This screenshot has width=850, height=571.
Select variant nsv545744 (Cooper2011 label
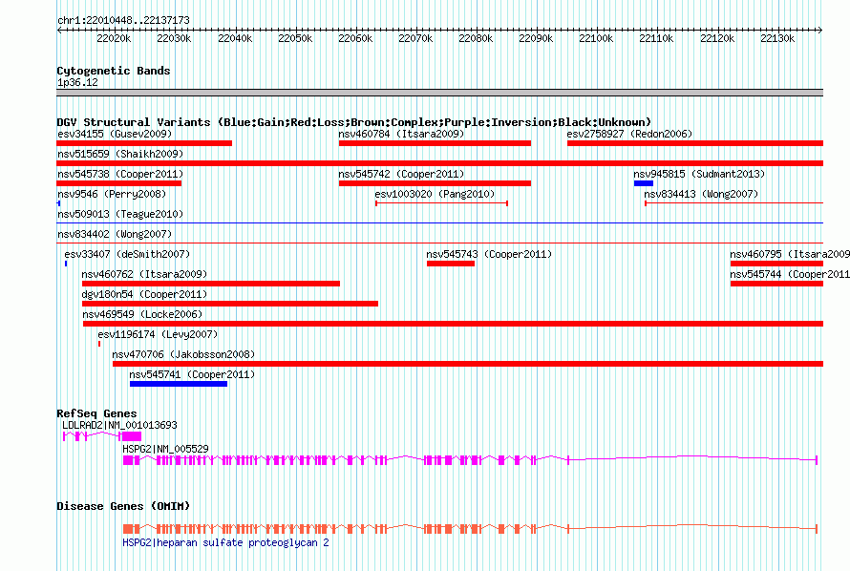click(x=790, y=274)
